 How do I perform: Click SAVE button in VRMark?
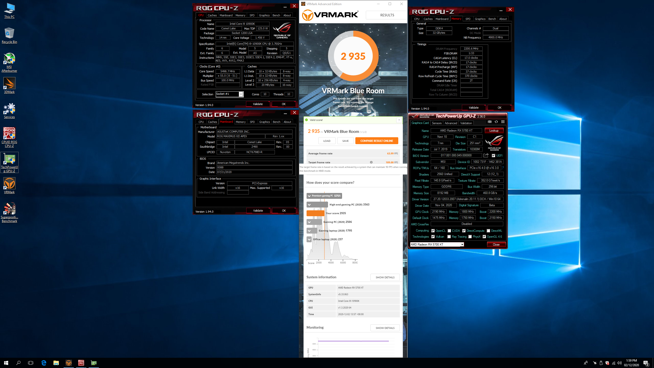pyautogui.click(x=345, y=141)
